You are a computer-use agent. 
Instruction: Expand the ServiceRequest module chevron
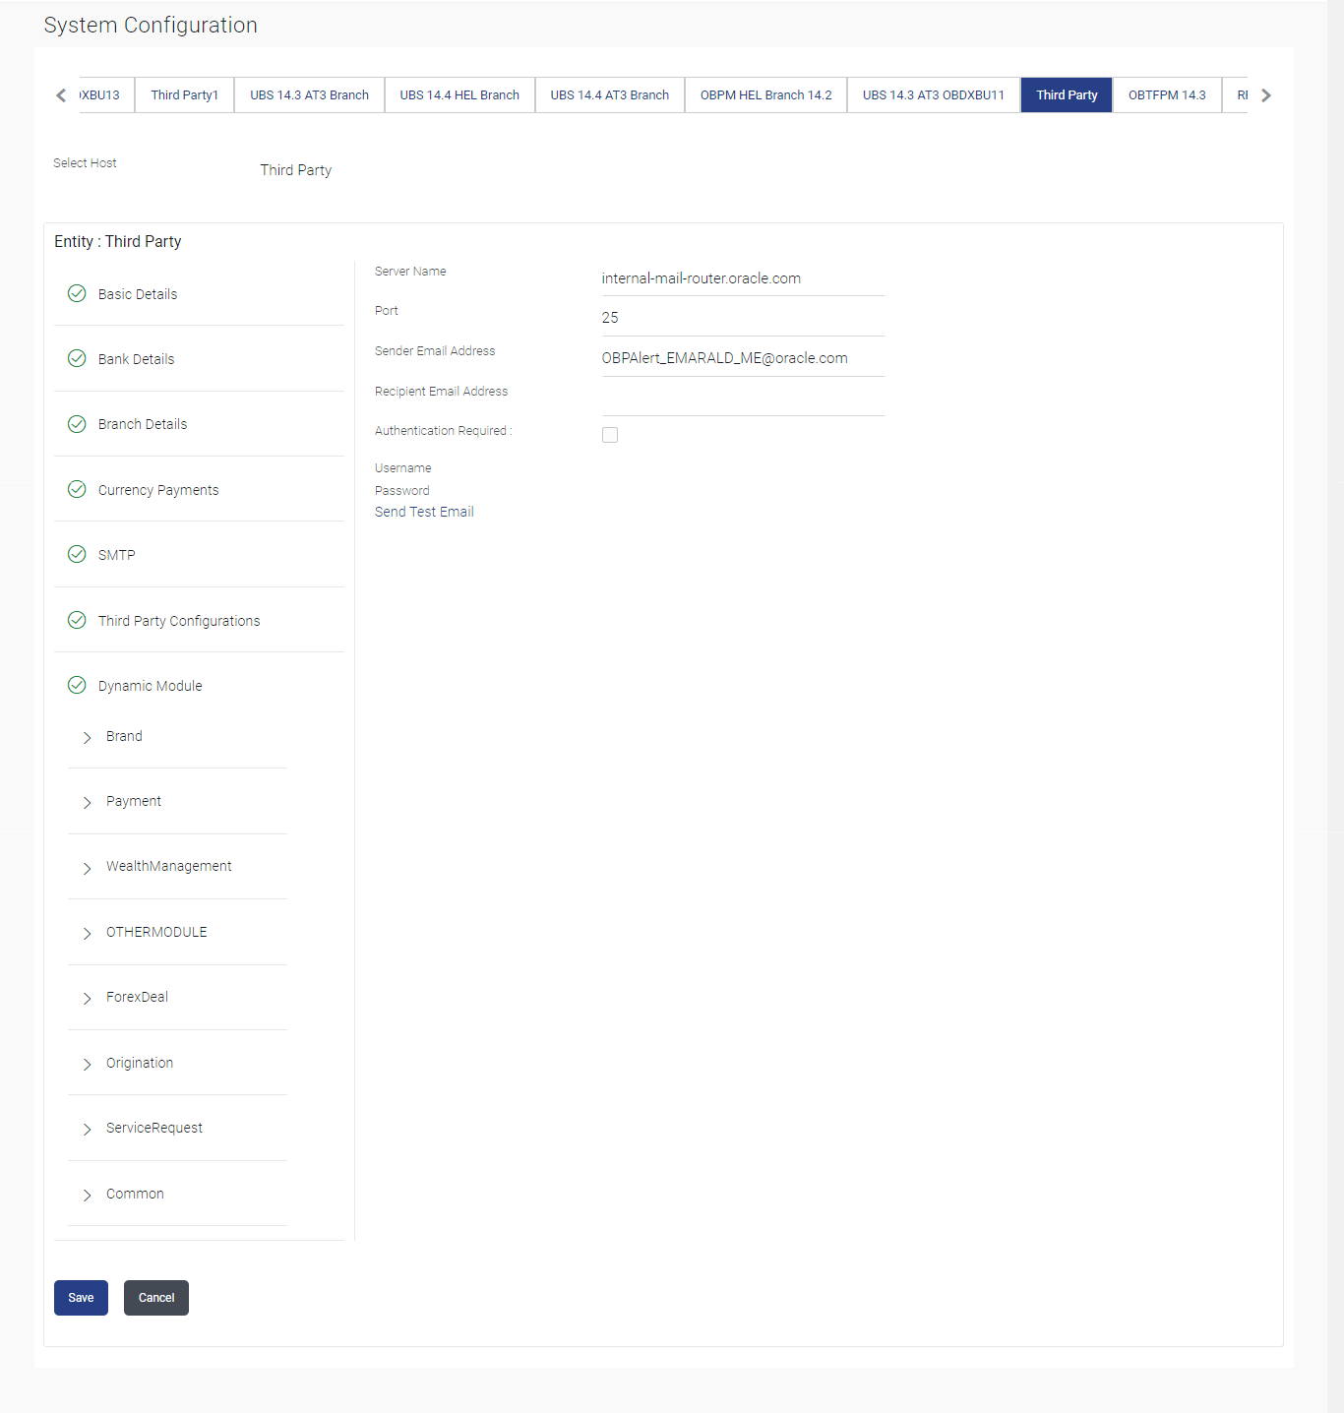(87, 1129)
